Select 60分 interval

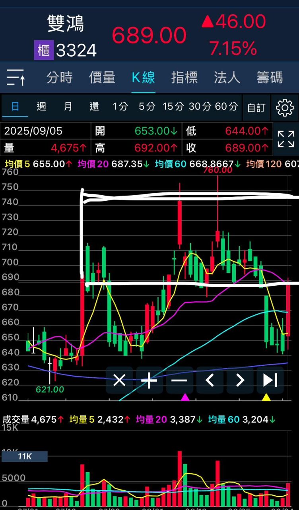point(226,106)
